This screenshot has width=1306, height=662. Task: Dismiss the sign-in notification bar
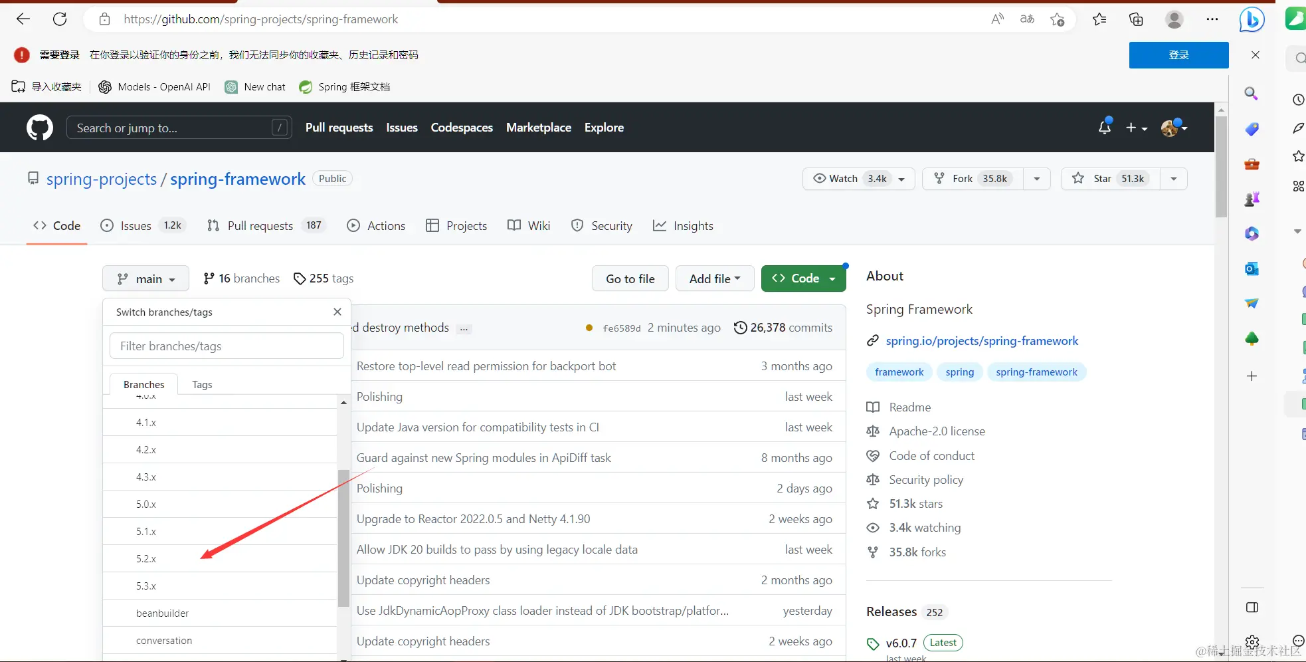tap(1255, 55)
